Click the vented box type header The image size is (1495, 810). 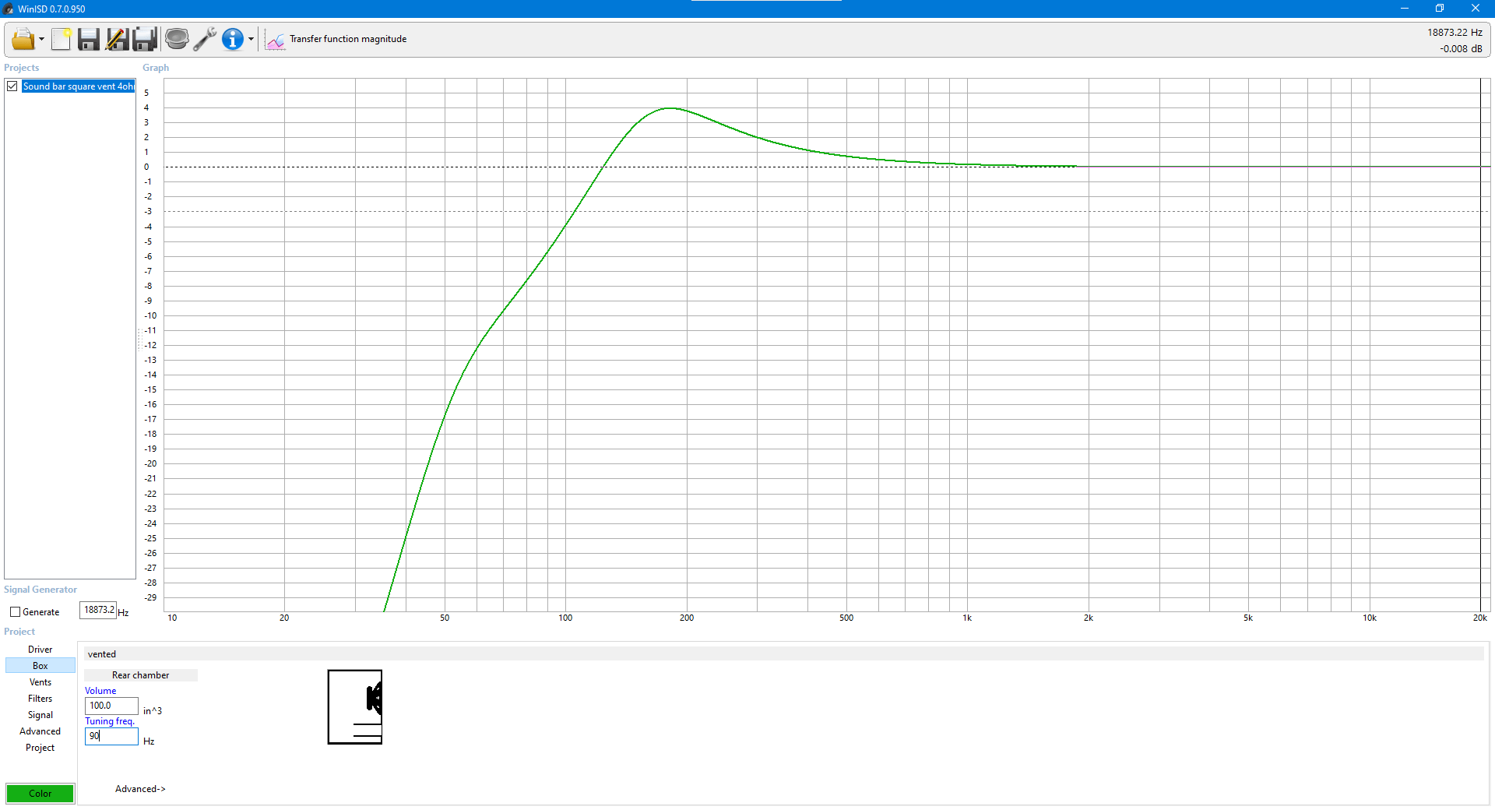pyautogui.click(x=784, y=654)
